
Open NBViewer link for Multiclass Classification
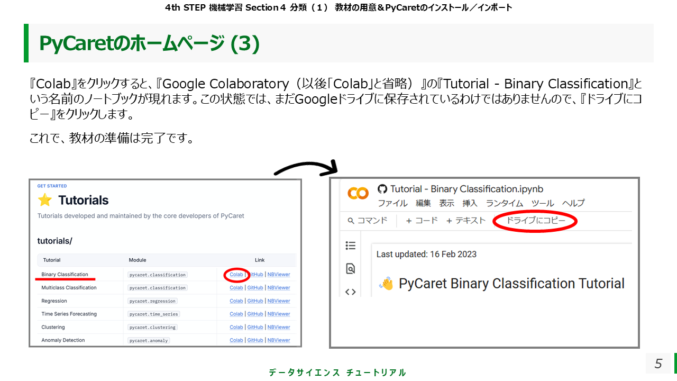point(279,288)
